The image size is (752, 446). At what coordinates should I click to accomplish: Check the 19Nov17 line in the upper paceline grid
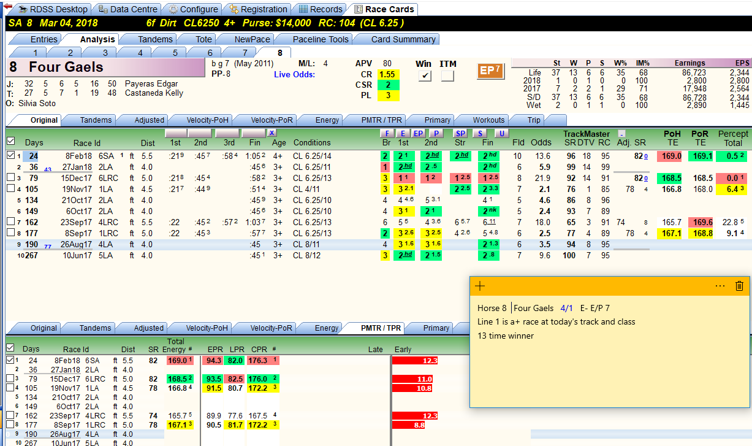[x=10, y=189]
